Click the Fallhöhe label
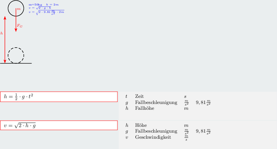This screenshot has width=277, height=149. click(145, 108)
